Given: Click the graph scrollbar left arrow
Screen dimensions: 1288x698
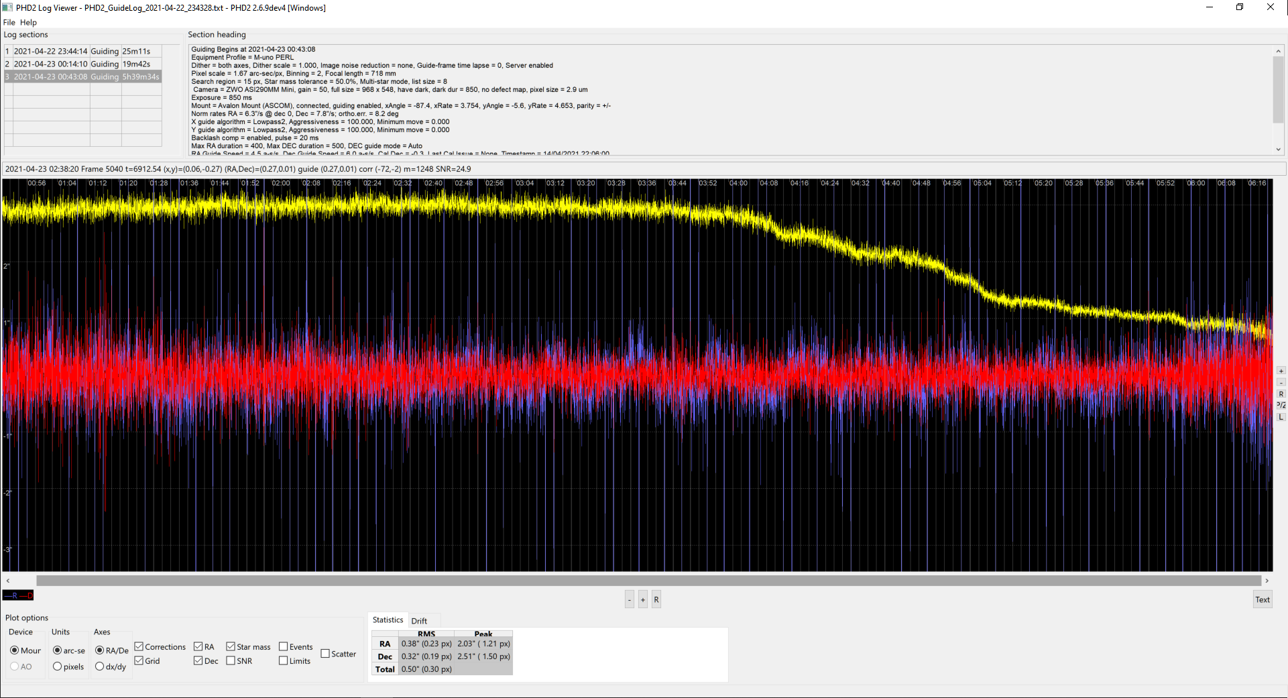Looking at the screenshot, I should click(x=8, y=581).
